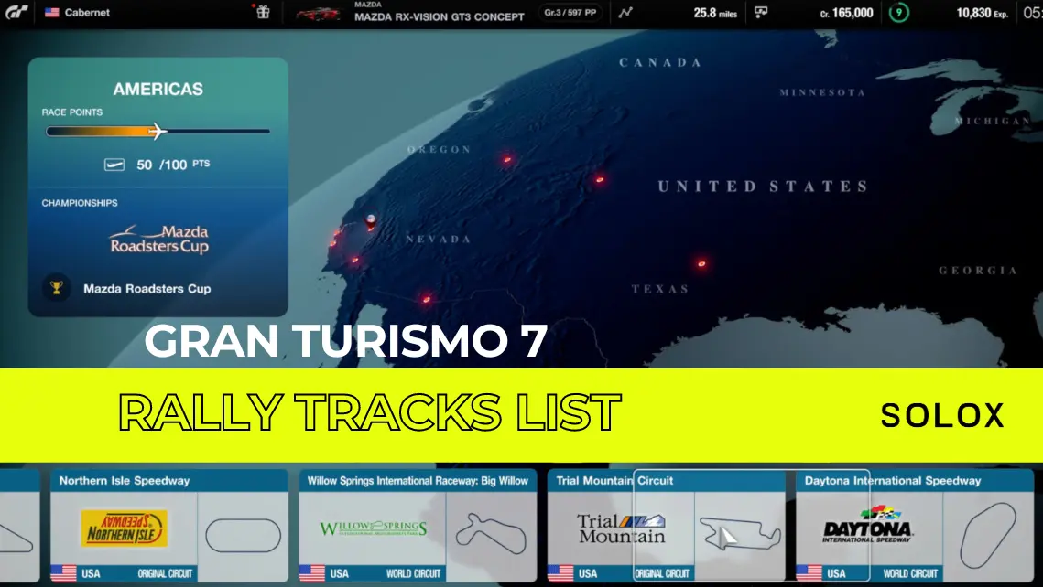Select the Willow Springs Big Willow track card

(417, 526)
